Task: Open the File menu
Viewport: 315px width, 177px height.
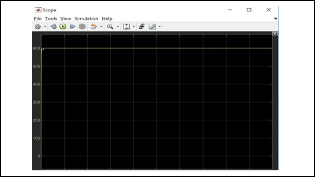Action: 38,19
